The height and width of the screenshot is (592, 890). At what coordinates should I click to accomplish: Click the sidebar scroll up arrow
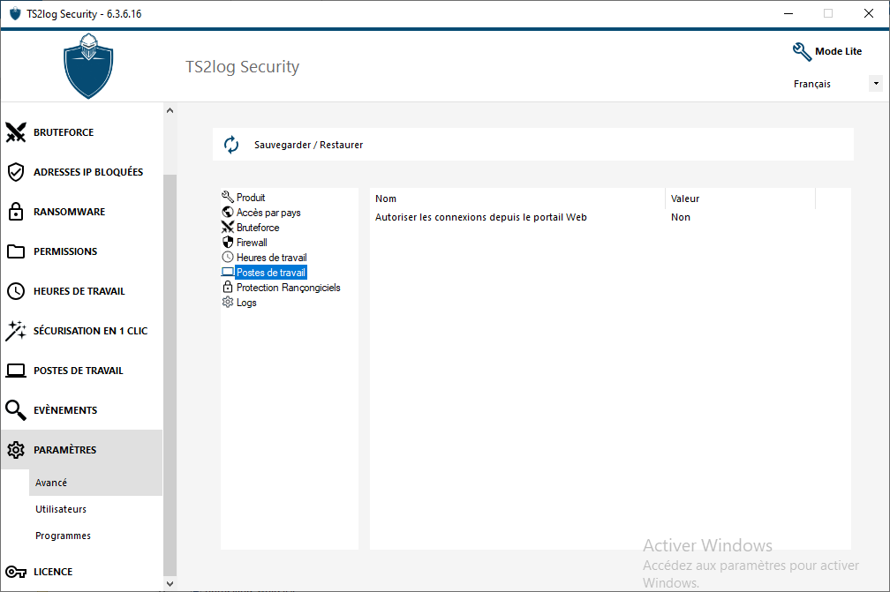pyautogui.click(x=170, y=110)
